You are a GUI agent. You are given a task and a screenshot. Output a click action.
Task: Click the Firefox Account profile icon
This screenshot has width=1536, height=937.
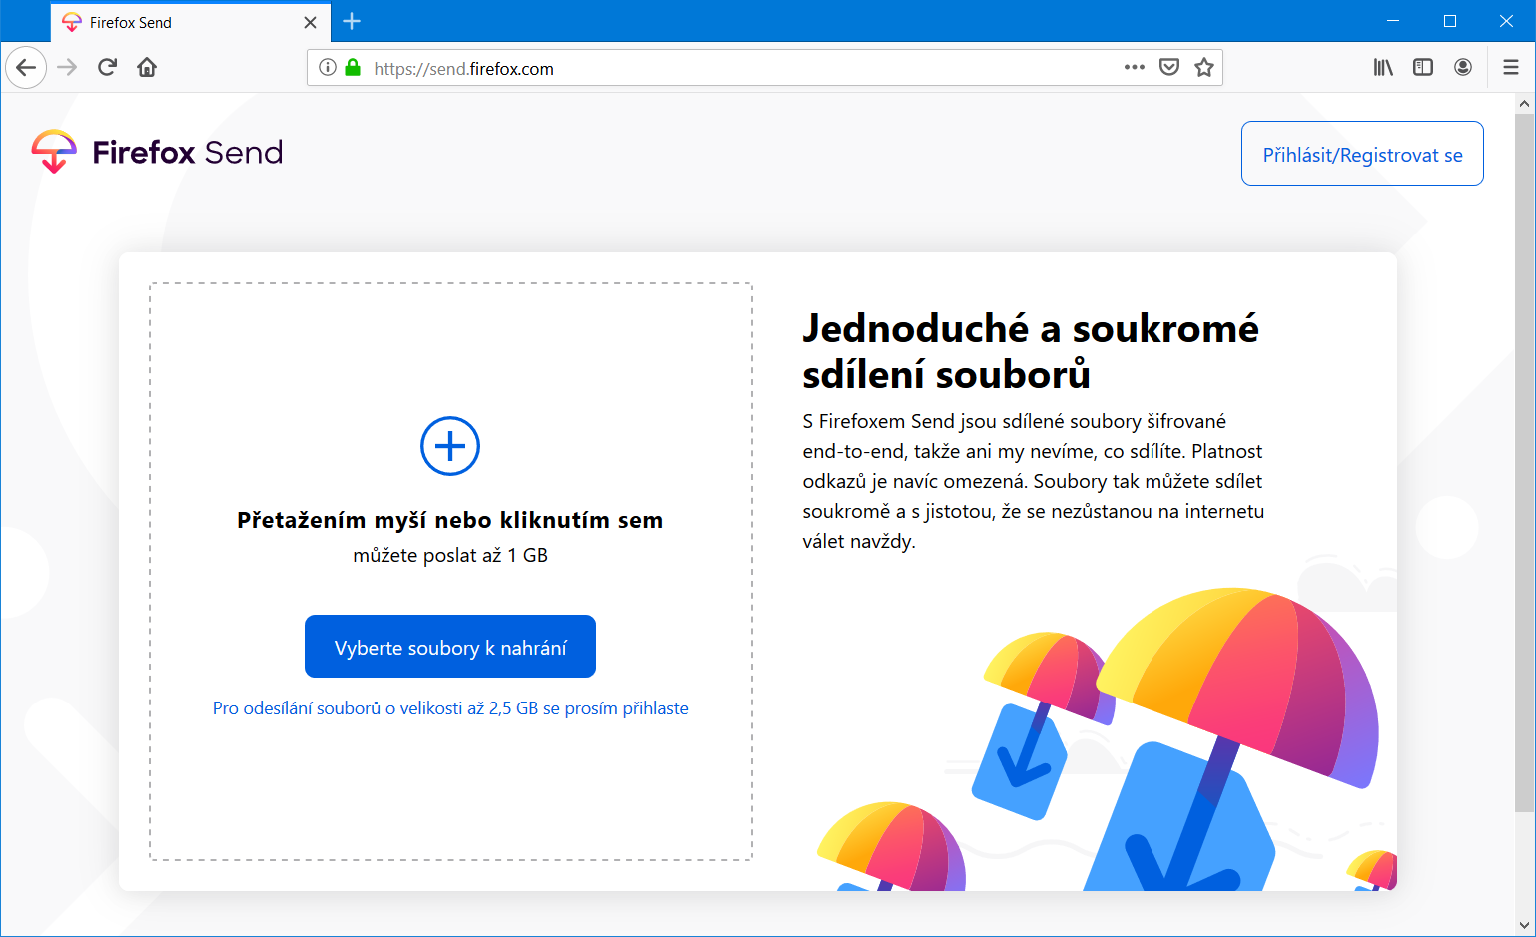1462,67
